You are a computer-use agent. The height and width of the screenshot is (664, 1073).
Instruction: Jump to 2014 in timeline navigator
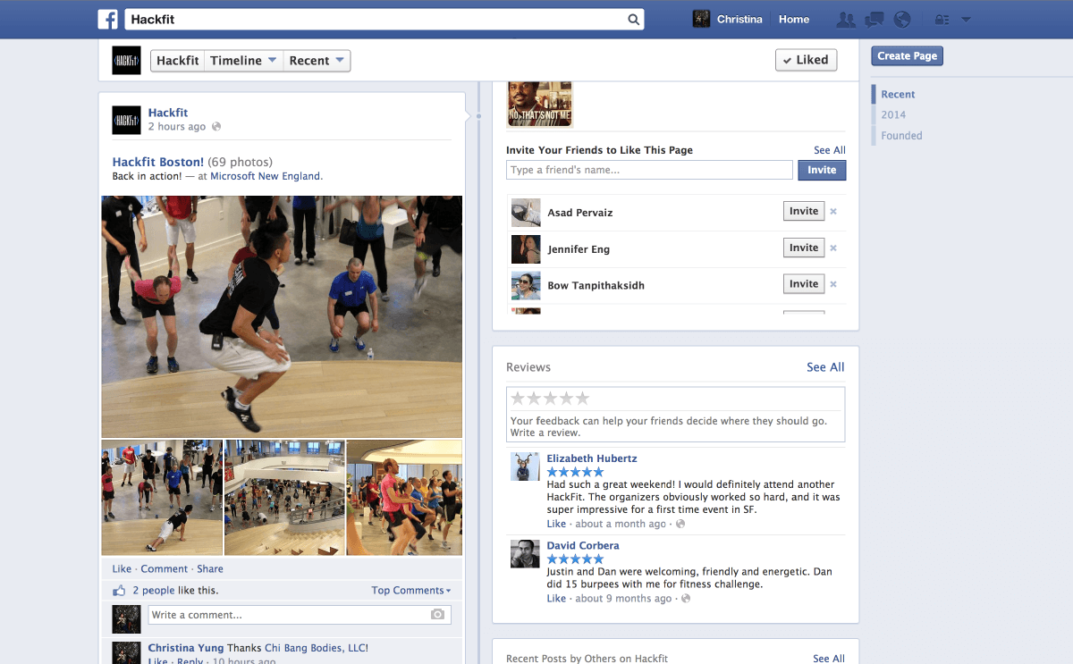click(x=893, y=114)
